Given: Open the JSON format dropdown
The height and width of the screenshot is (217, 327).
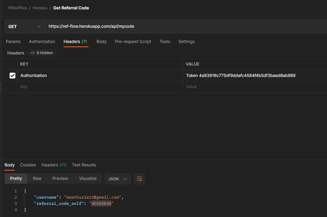Looking at the screenshot, I should [x=118, y=179].
